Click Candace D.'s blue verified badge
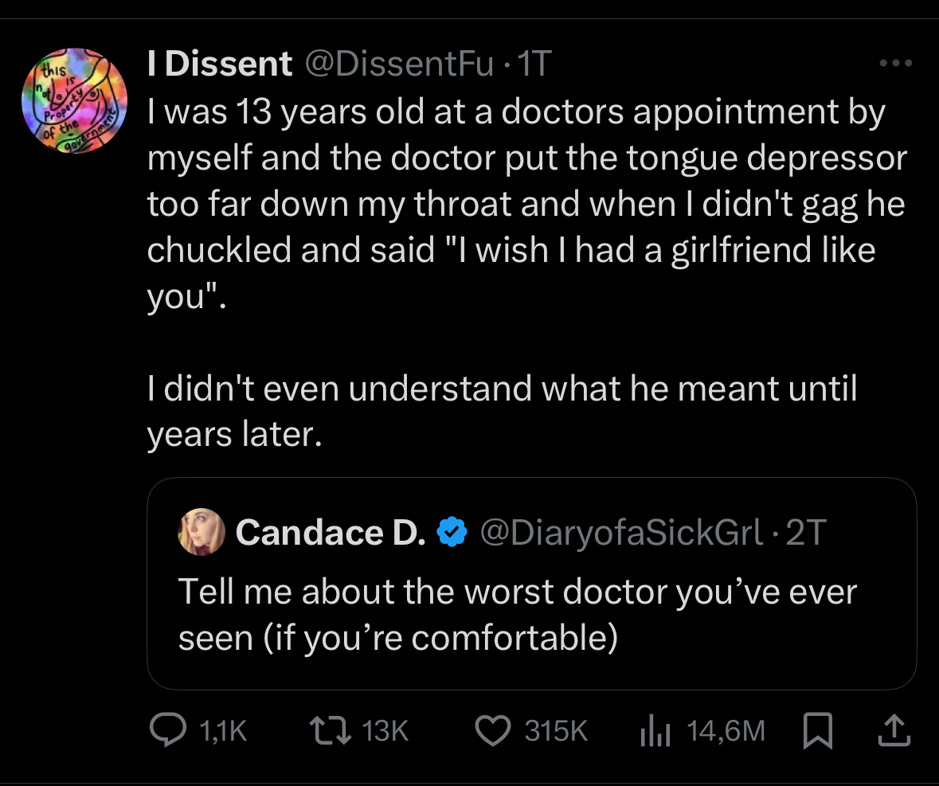939x786 pixels. click(x=452, y=533)
